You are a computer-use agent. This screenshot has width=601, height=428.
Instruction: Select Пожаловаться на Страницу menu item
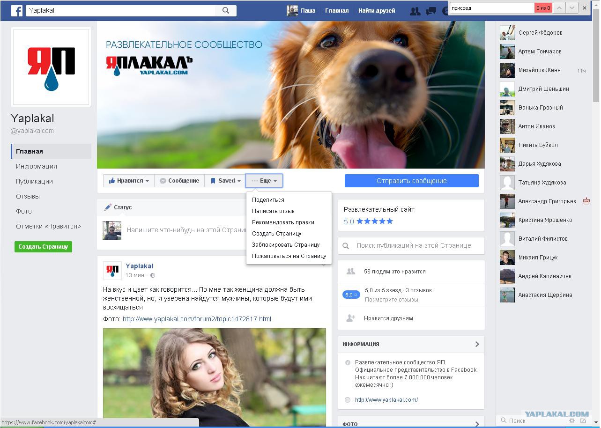pyautogui.click(x=289, y=256)
